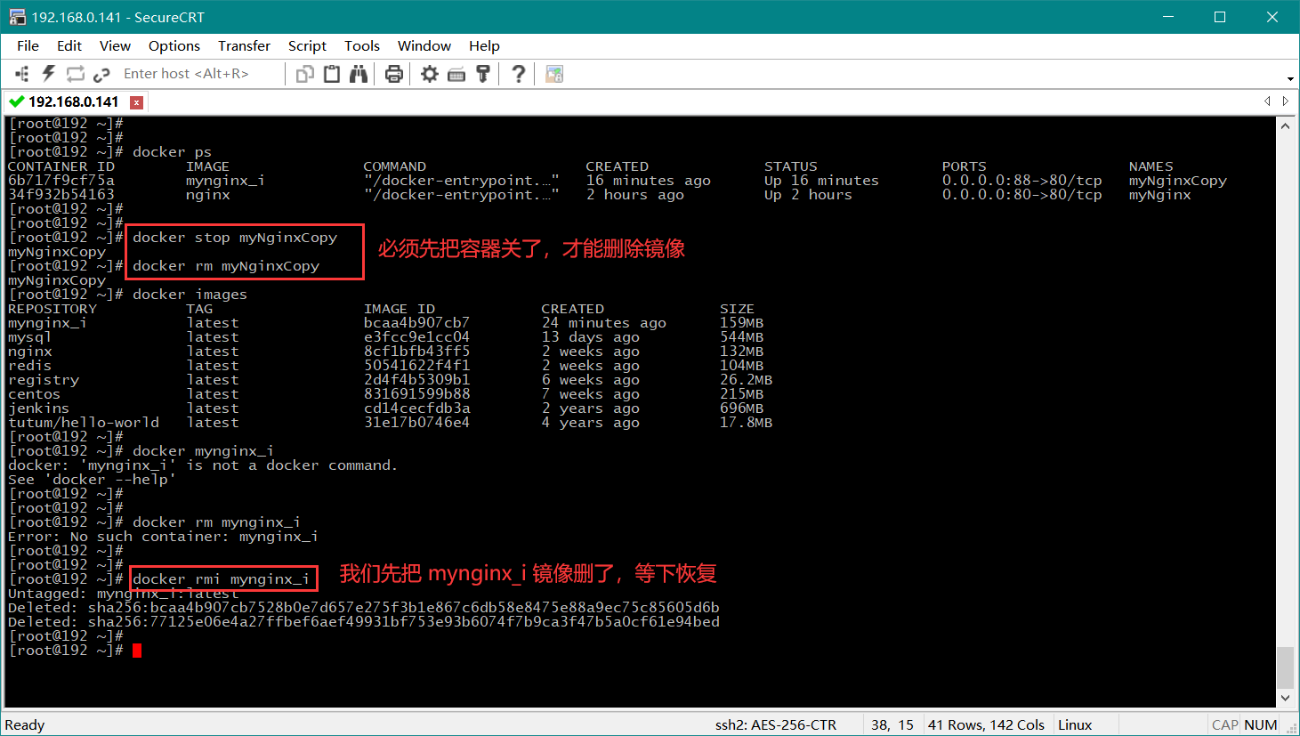1300x736 pixels.
Task: Click the Reconnect session icon
Action: pos(76,74)
